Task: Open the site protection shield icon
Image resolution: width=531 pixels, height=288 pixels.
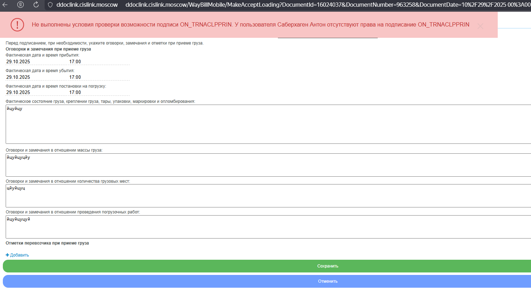Action: click(50, 5)
